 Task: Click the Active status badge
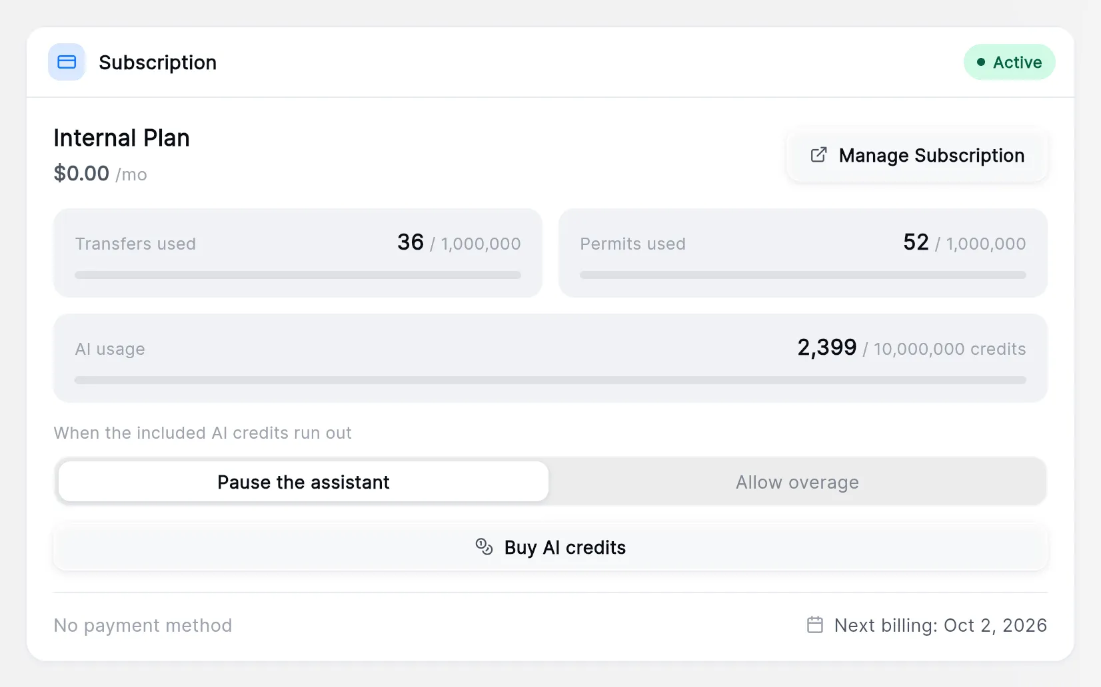(1009, 62)
